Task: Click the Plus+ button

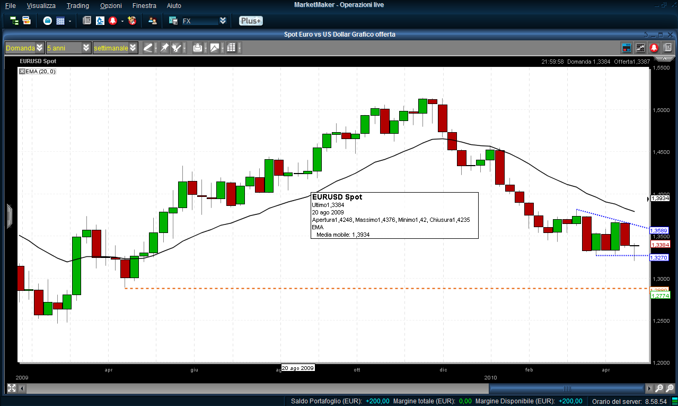Action: (x=250, y=21)
